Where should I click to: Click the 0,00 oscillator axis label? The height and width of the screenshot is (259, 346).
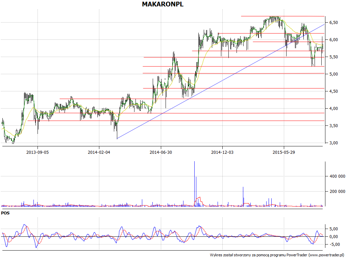(333, 236)
